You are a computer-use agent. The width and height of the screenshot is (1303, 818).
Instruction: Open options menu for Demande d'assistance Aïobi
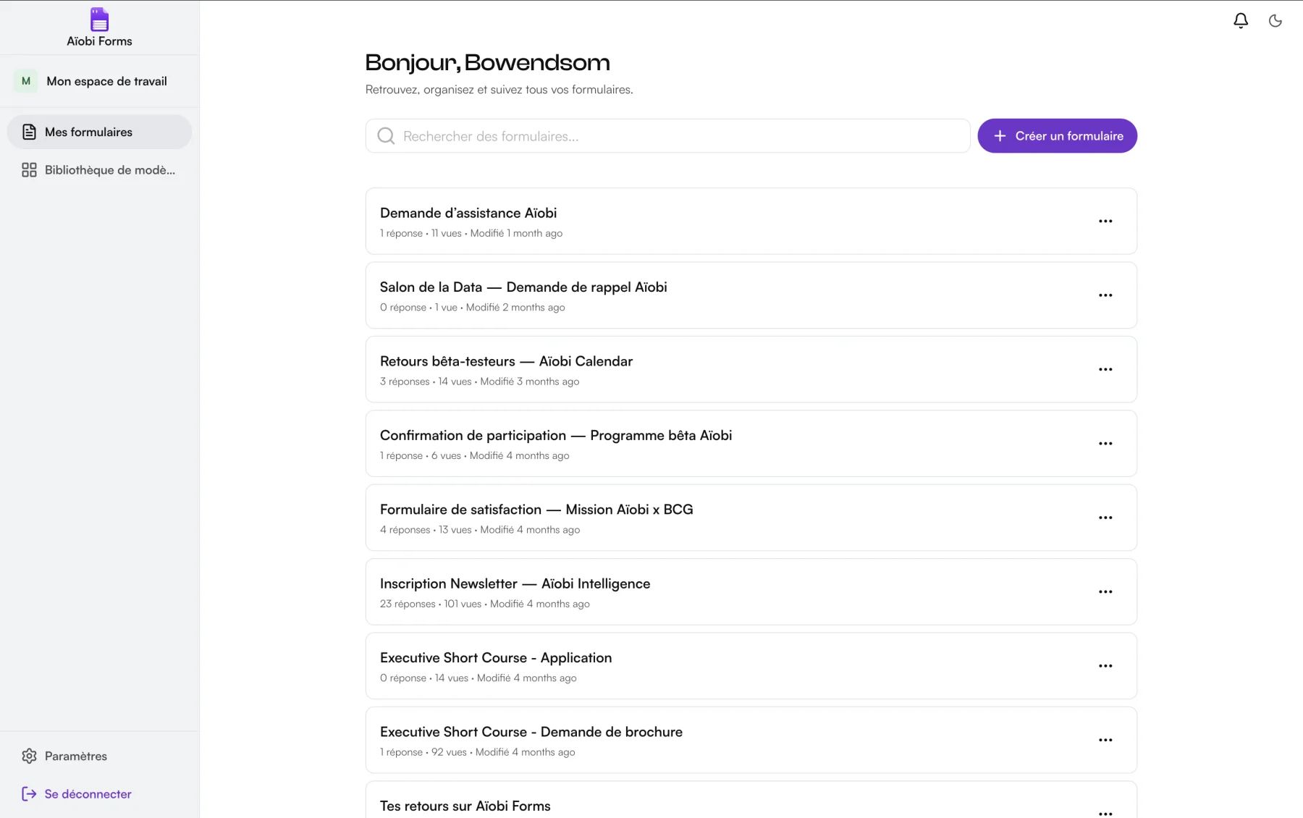click(1105, 222)
